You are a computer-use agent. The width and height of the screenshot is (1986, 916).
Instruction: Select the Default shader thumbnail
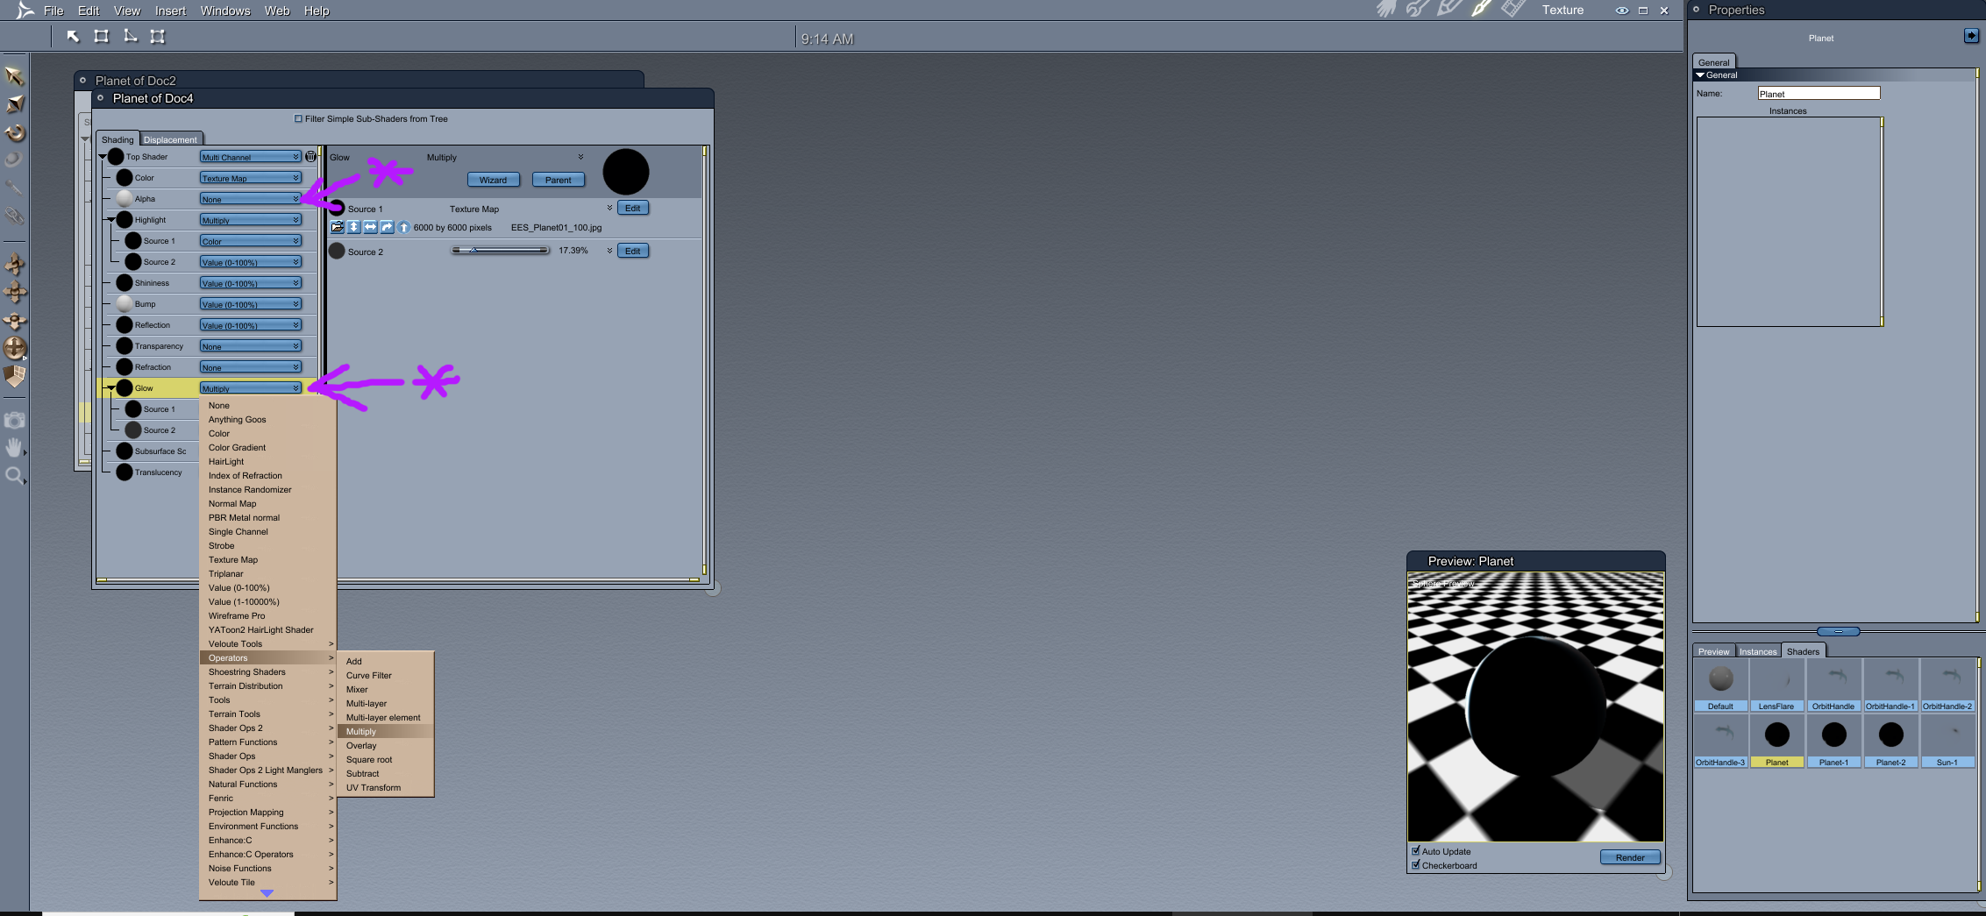pyautogui.click(x=1720, y=685)
